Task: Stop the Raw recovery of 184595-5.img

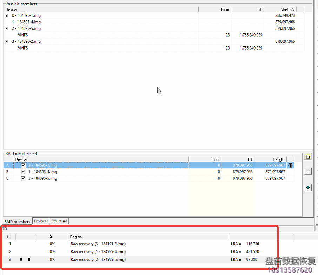Action: [x=21, y=259]
